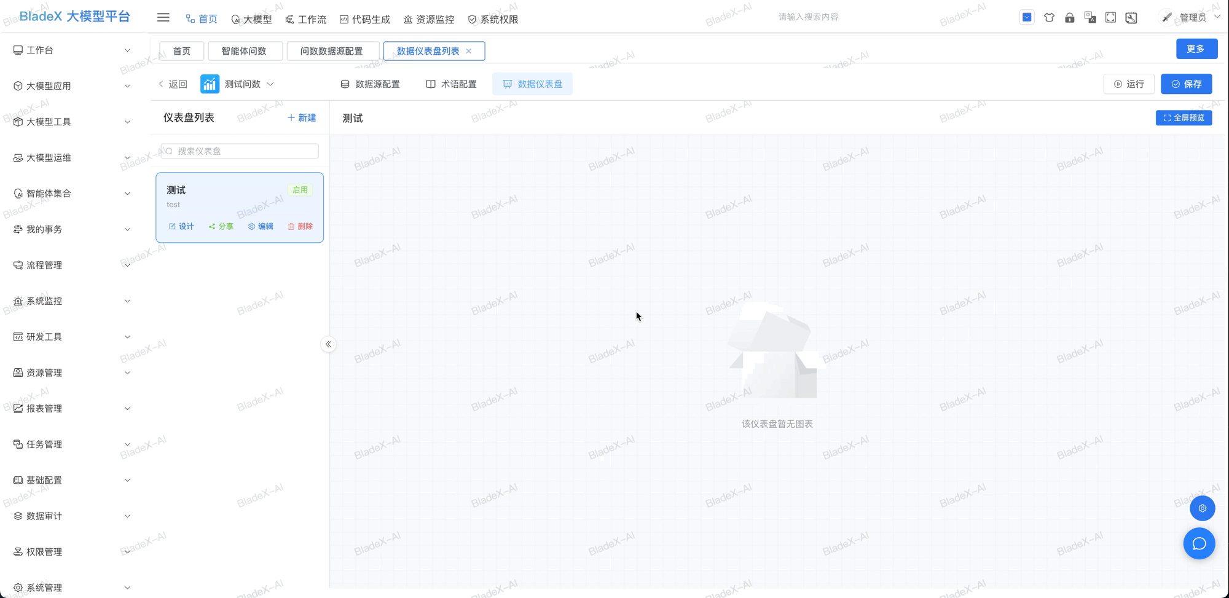The image size is (1229, 598).
Task: Open the floating settings gear button
Action: (1203, 508)
